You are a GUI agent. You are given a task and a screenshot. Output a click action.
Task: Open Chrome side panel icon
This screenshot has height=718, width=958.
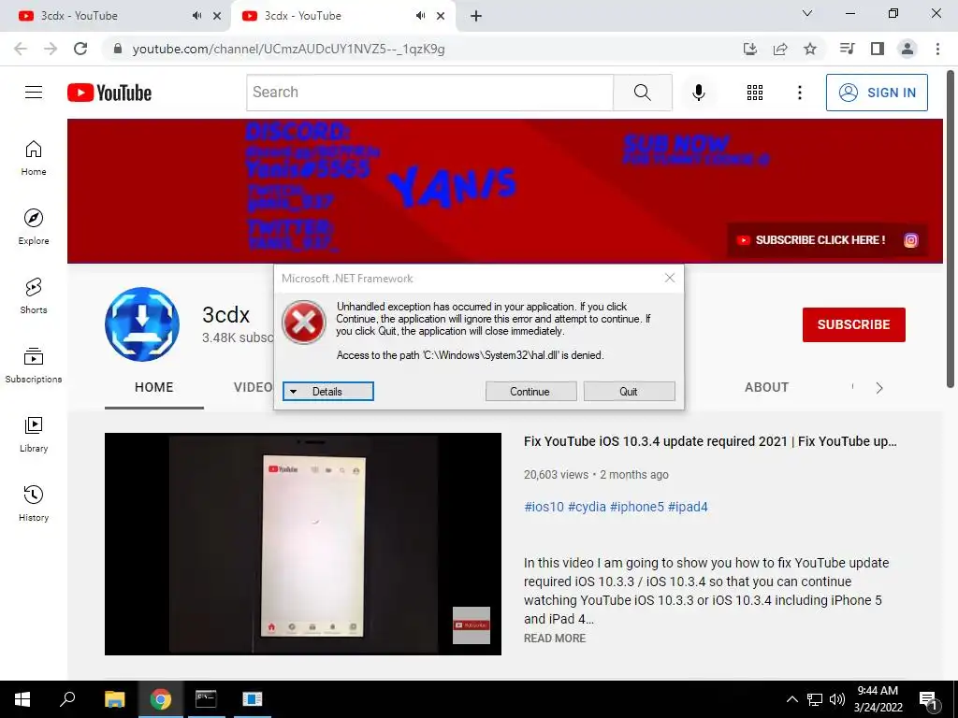(x=878, y=49)
